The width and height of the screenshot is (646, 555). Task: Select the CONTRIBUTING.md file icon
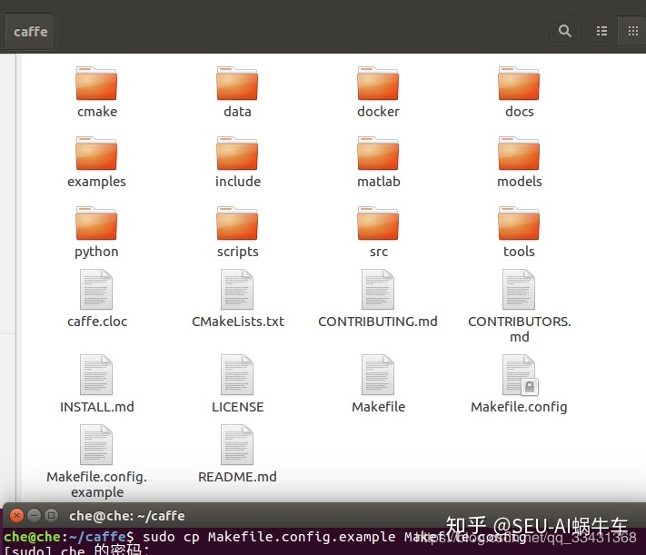coord(378,289)
